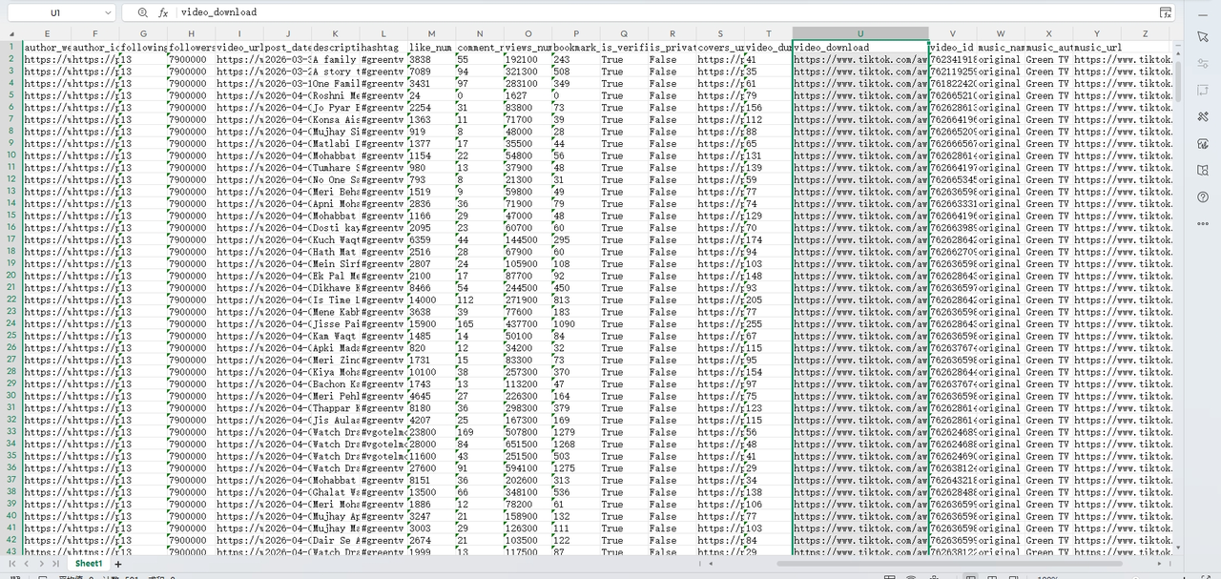Click the 100% zoom level control
Image resolution: width=1221 pixels, height=579 pixels.
(x=1047, y=576)
